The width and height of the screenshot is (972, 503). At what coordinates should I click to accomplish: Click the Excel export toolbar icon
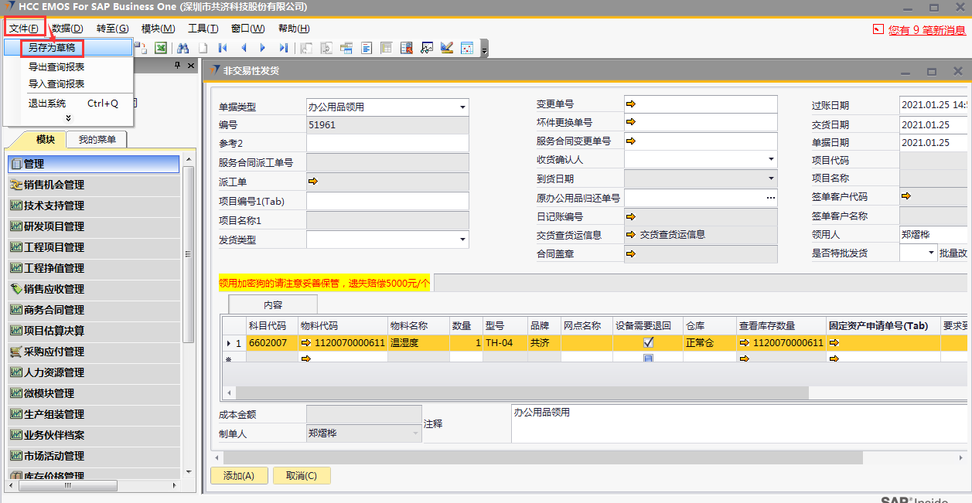[x=161, y=48]
